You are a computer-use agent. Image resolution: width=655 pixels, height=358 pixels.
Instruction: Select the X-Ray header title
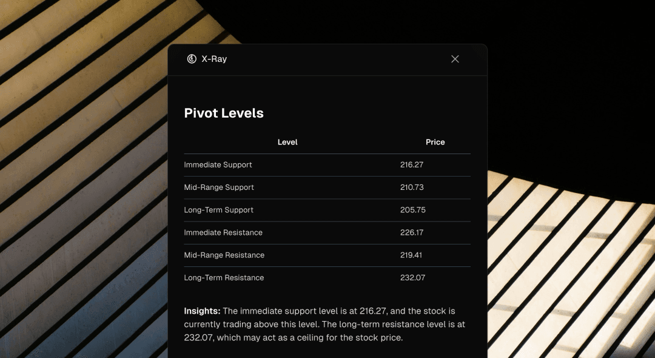tap(215, 59)
